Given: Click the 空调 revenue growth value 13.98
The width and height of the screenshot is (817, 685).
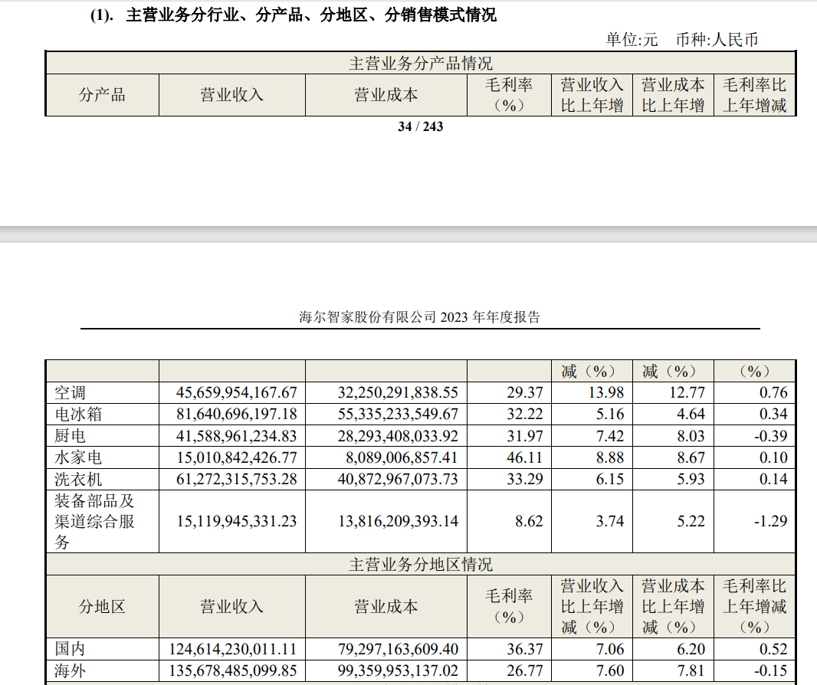Looking at the screenshot, I should point(606,393).
